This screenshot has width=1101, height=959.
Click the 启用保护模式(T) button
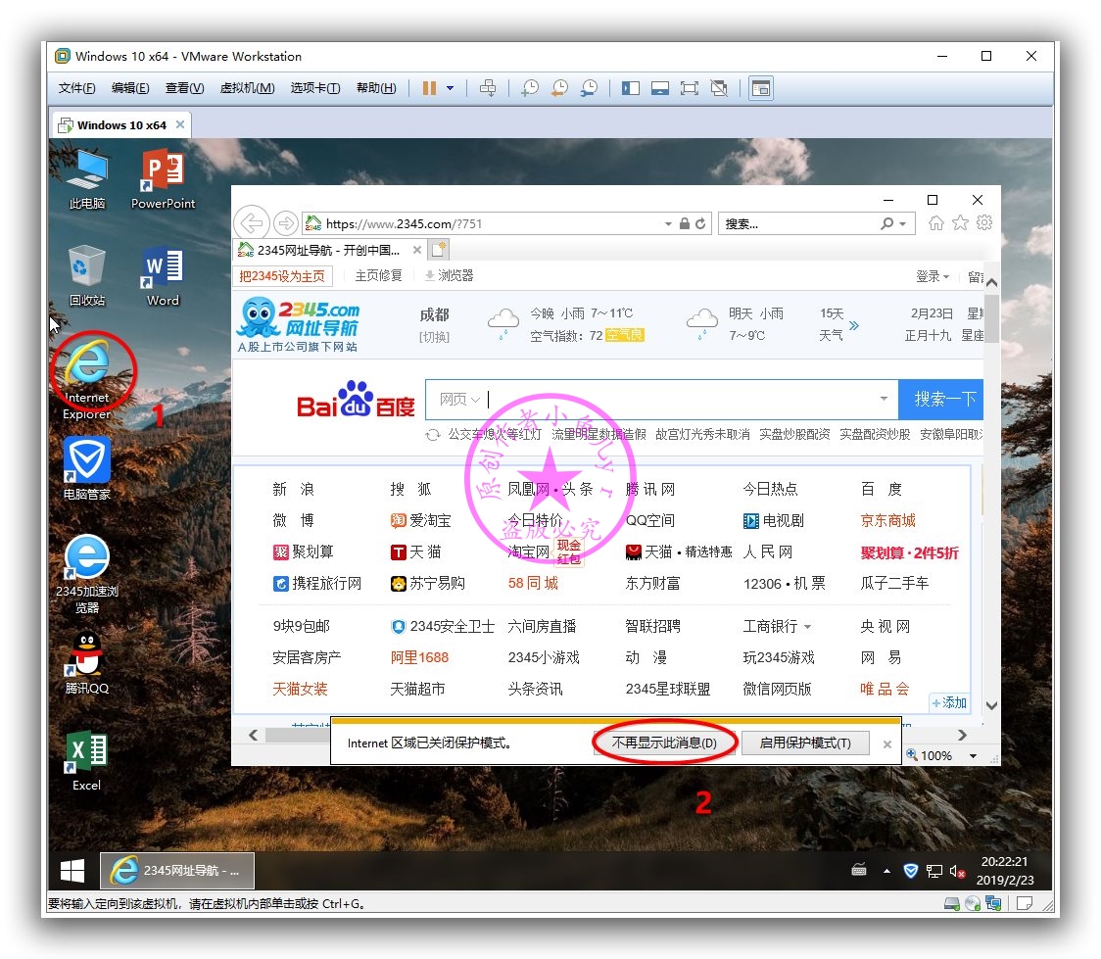804,743
